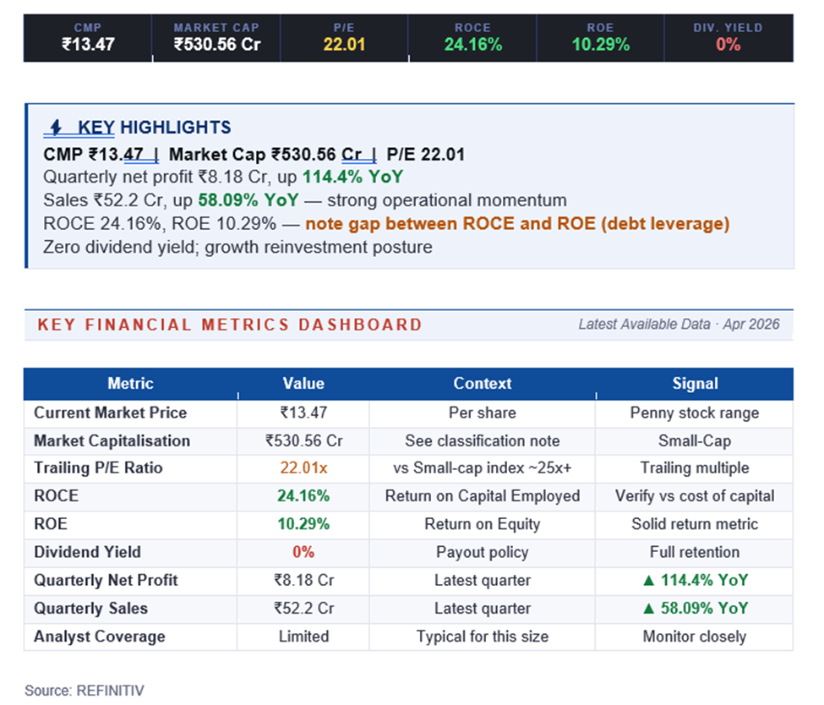The width and height of the screenshot is (824, 705).
Task: Click the green up-triangle next to 114.4% YoY in table
Action: [x=648, y=581]
